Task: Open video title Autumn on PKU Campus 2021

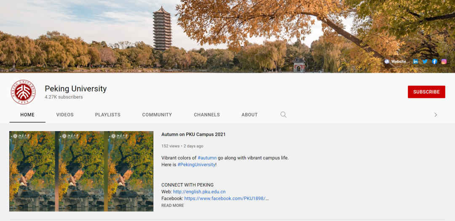Action: coord(193,134)
